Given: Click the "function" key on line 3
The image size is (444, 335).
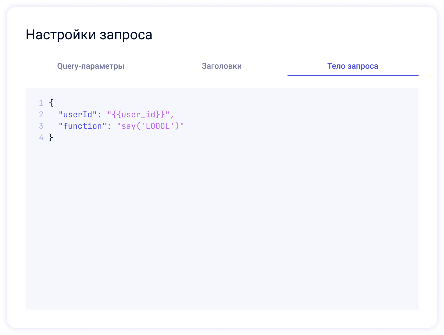Looking at the screenshot, I should 82,126.
